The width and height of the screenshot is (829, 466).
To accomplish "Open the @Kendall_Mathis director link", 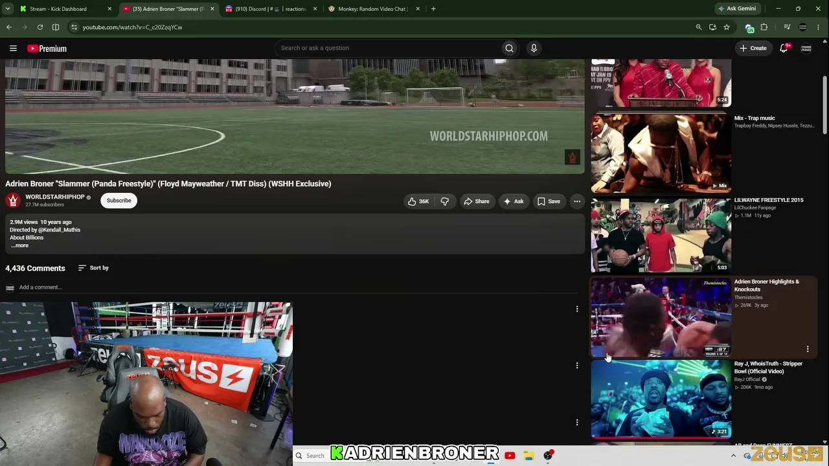I will click(59, 230).
